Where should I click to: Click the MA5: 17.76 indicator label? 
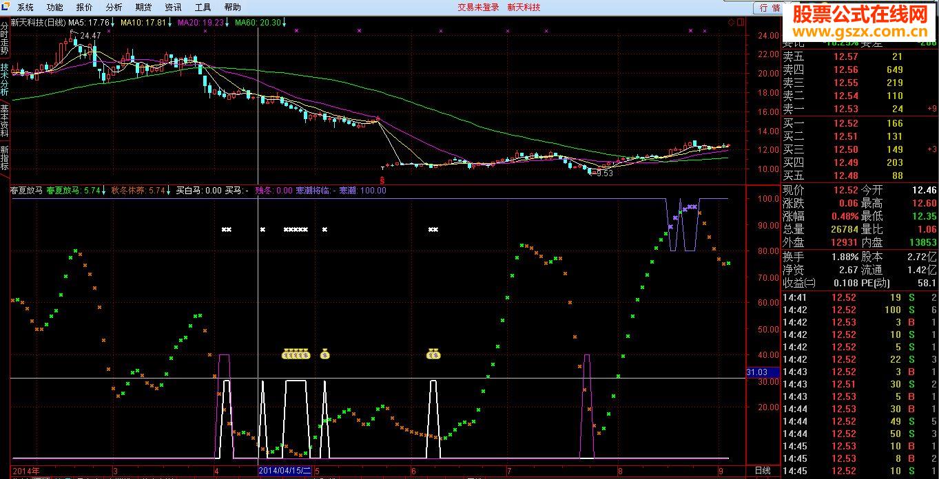pos(89,22)
